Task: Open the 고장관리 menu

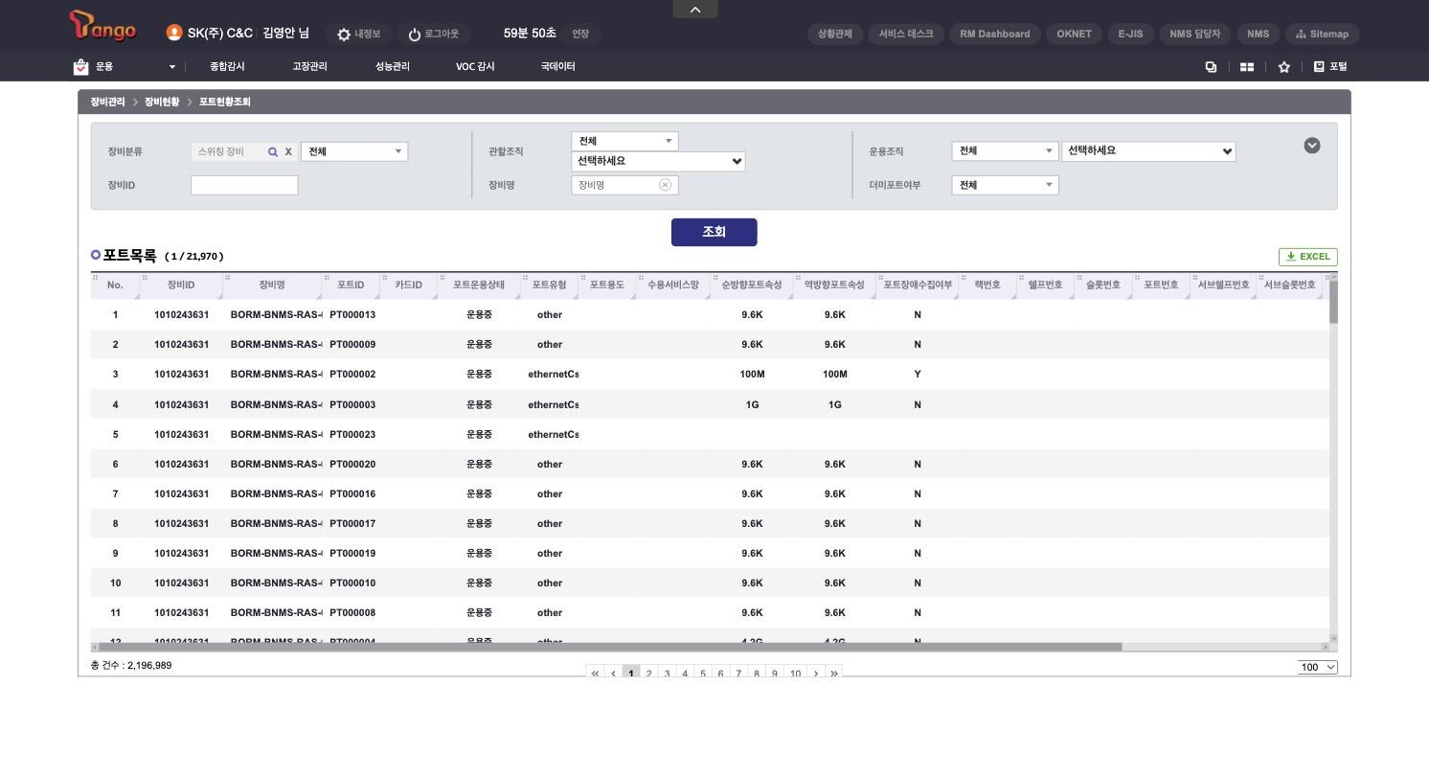Action: [309, 67]
